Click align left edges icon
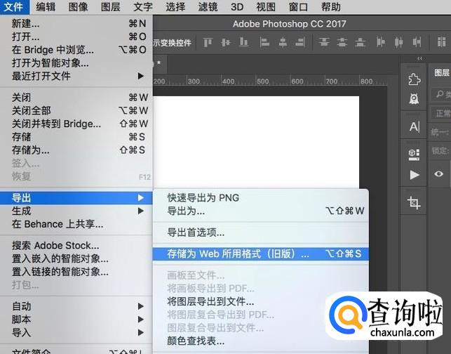 coord(264,43)
